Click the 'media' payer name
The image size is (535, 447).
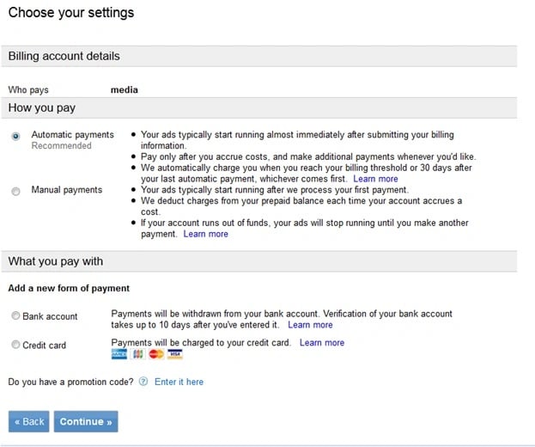tap(125, 89)
